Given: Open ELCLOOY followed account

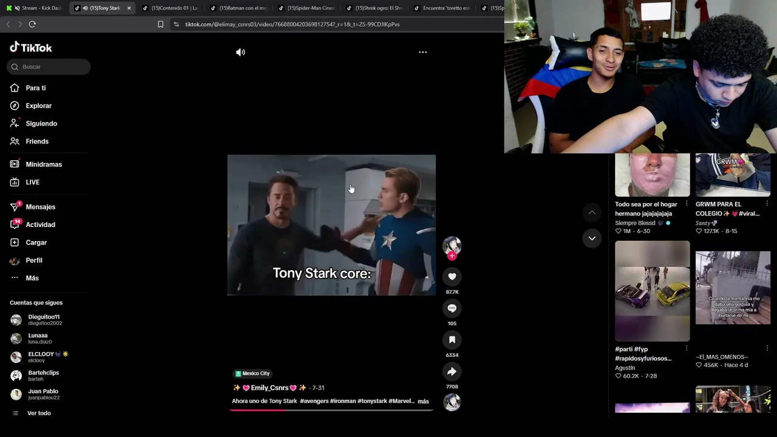Looking at the screenshot, I should 47,357.
